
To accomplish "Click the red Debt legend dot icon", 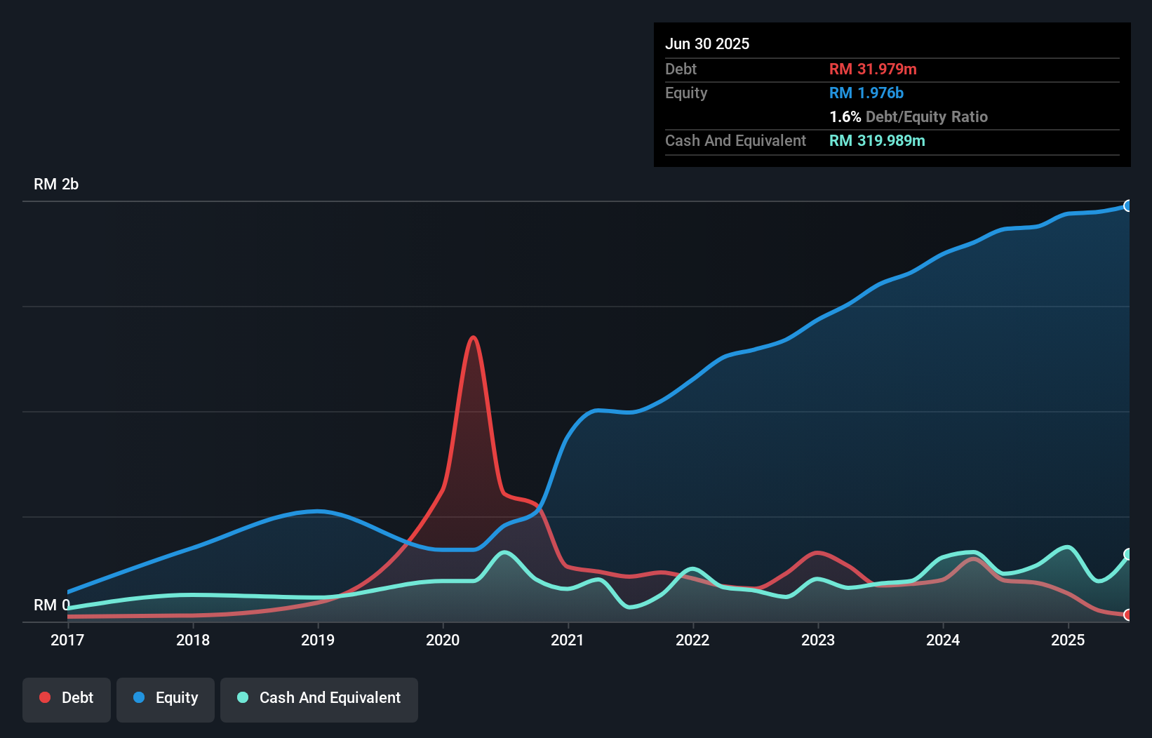I will 43,698.
